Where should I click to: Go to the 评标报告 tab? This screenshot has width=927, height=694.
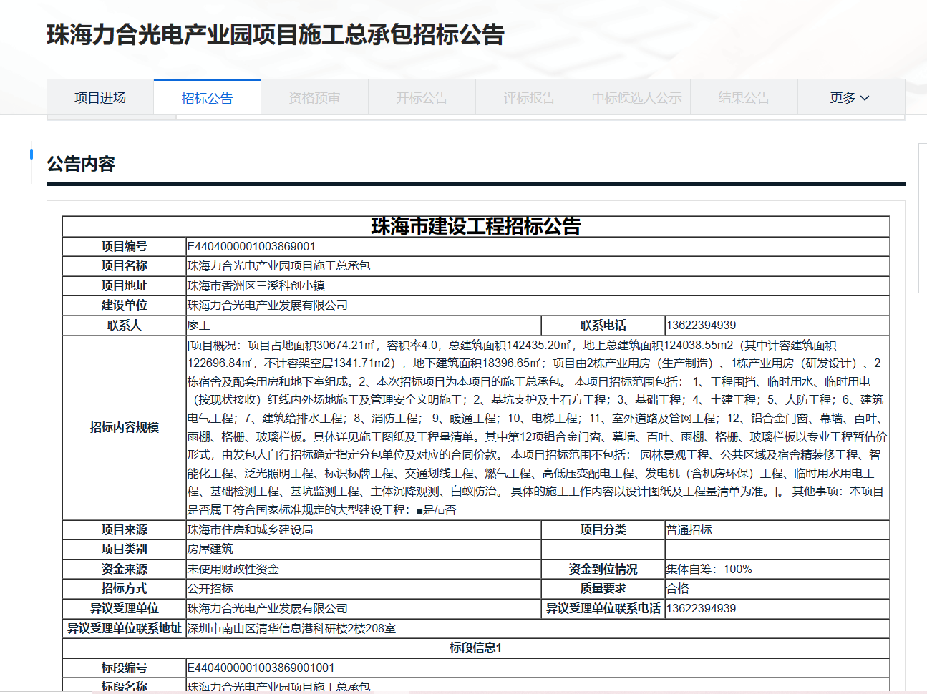point(529,98)
